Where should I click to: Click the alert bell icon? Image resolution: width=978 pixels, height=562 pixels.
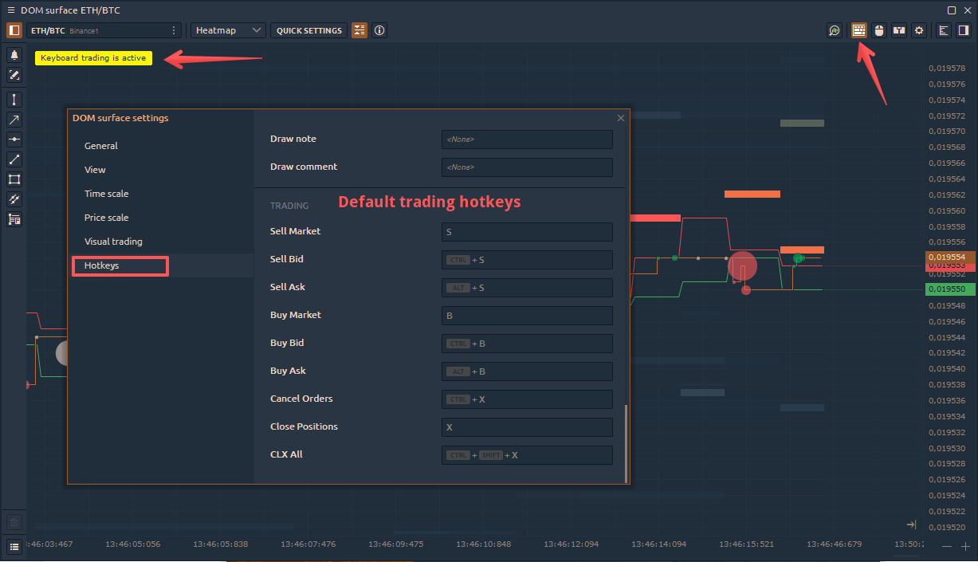[x=14, y=55]
